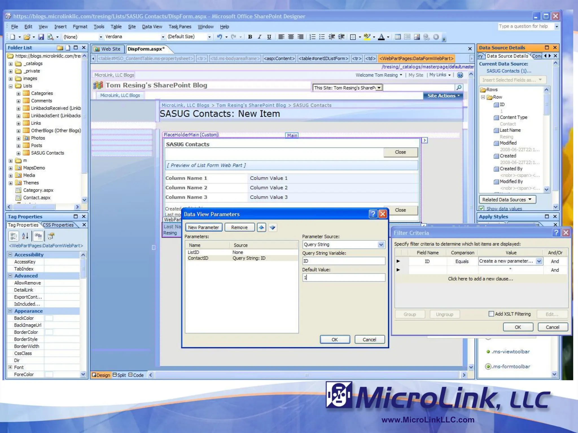The image size is (578, 433).
Task: Open the Related Data Sources dropdown
Action: coord(507,200)
